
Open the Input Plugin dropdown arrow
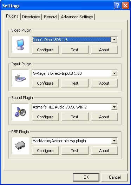114,73
